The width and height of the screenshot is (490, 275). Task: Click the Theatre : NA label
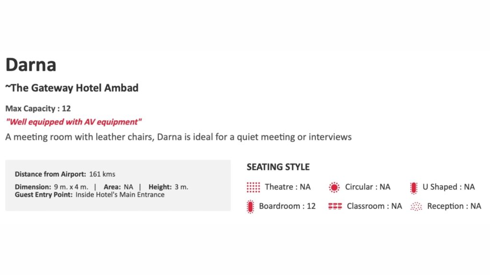(288, 187)
